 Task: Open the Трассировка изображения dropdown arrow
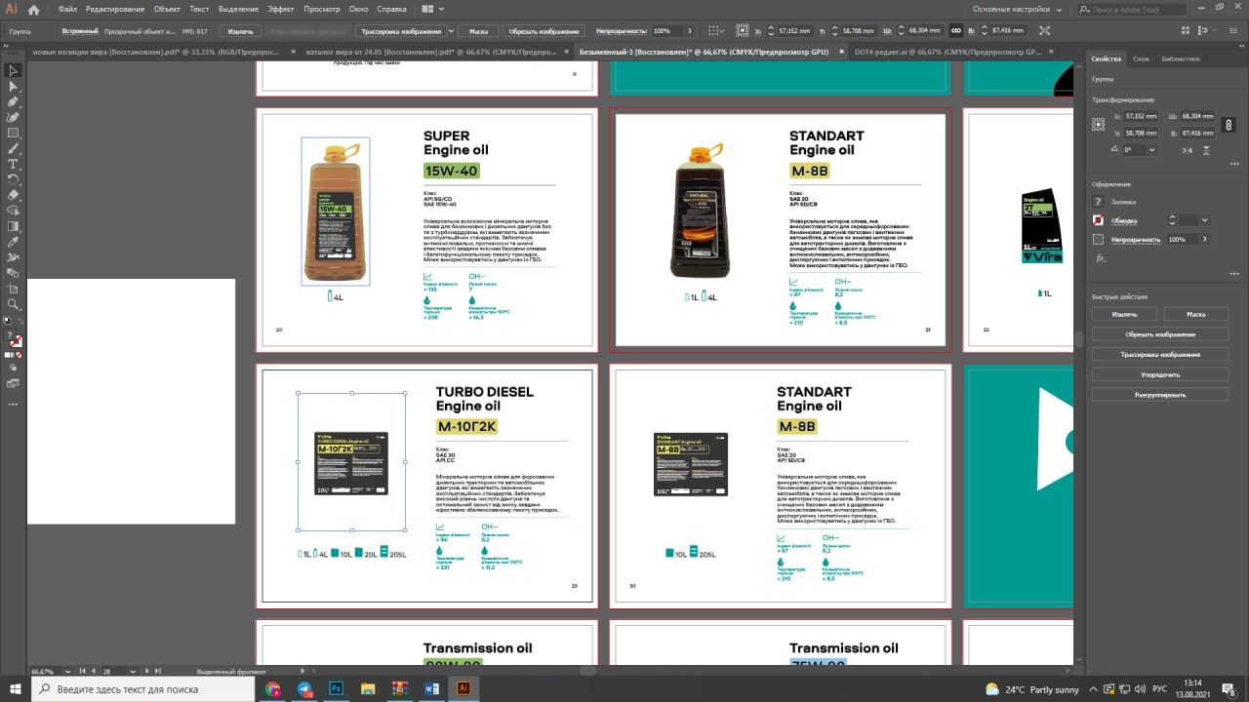point(450,31)
